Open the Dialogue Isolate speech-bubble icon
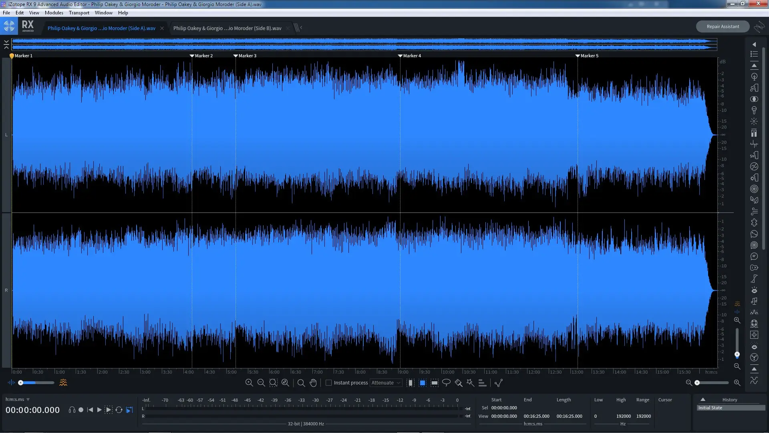Viewport: 769px width, 433px height. [x=754, y=256]
